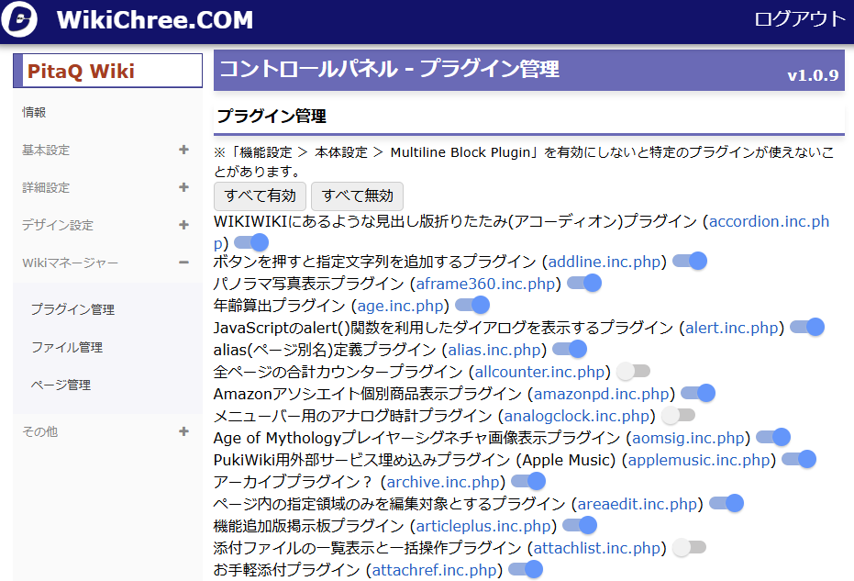854x581 pixels.
Task: Collapse the Wikiマネージャー section minus icon
Action: click(x=184, y=263)
